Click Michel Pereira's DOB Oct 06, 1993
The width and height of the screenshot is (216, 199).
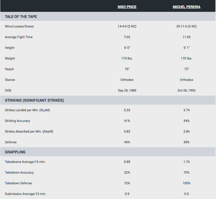186,90
